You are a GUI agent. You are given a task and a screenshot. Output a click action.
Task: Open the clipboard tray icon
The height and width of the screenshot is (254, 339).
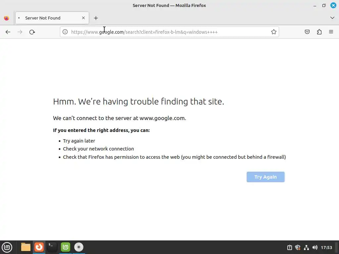click(289, 247)
